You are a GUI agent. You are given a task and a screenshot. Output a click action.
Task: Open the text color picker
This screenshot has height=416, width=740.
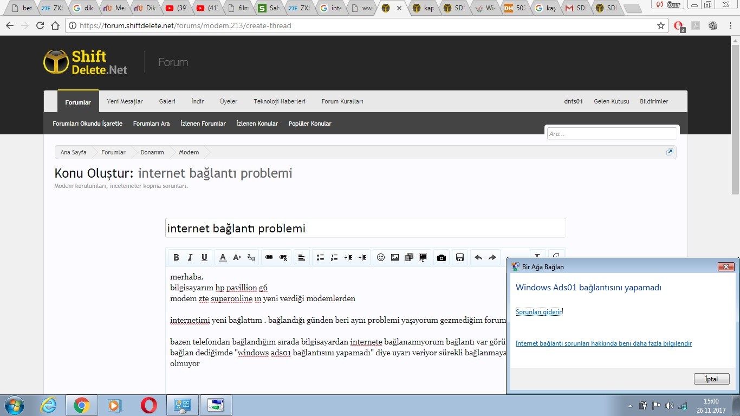(x=223, y=258)
